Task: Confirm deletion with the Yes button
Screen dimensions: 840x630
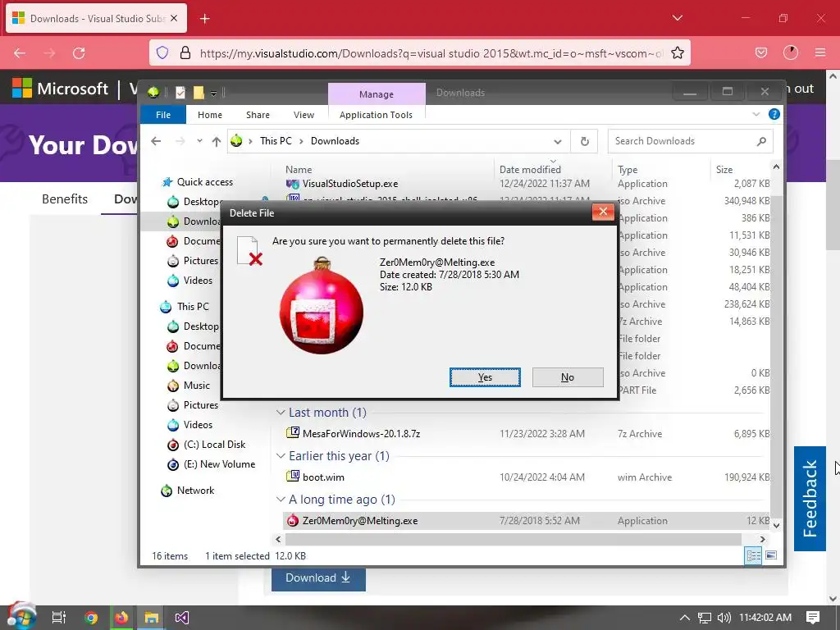Action: [485, 377]
